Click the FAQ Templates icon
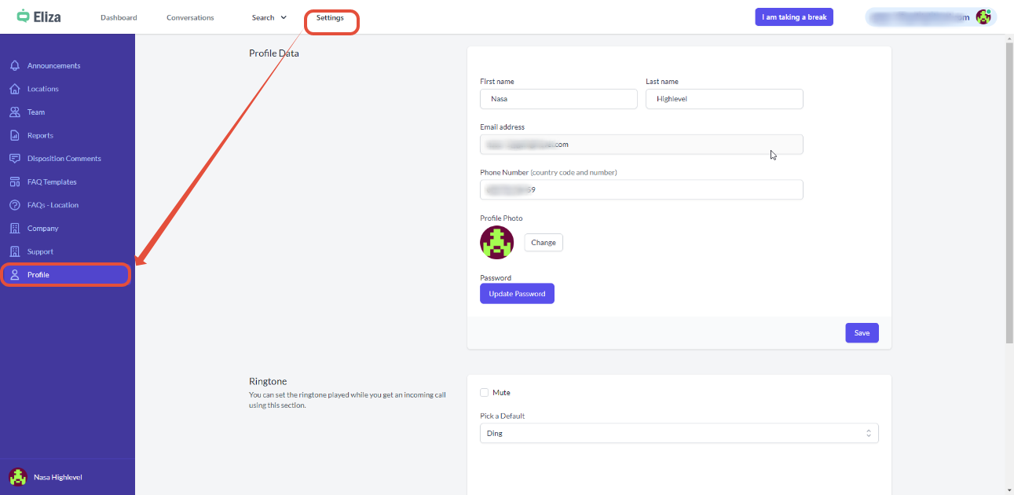 click(14, 181)
